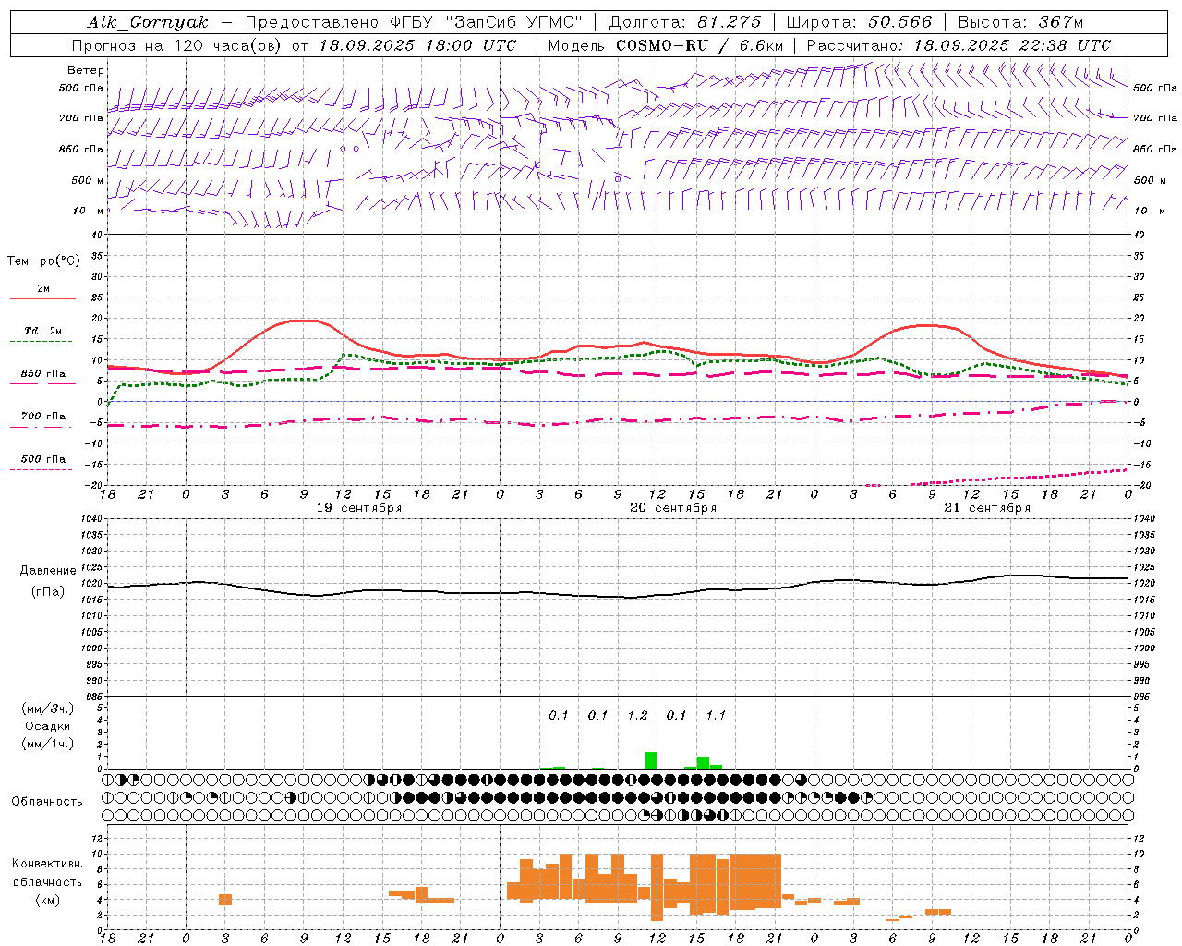Click the 'Тем-ра(°C)' temperature axis label
This screenshot has height=946, width=1182.
click(x=43, y=261)
